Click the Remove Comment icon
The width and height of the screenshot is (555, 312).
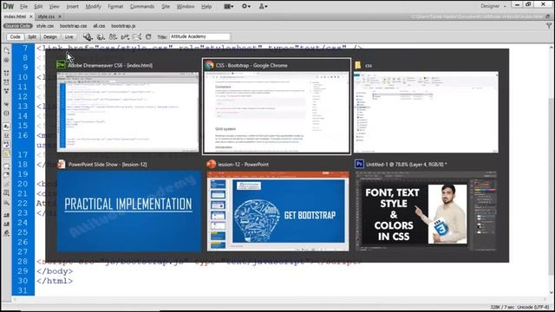(6, 175)
